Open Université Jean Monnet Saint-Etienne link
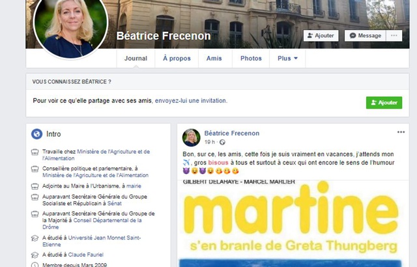 coord(91,241)
